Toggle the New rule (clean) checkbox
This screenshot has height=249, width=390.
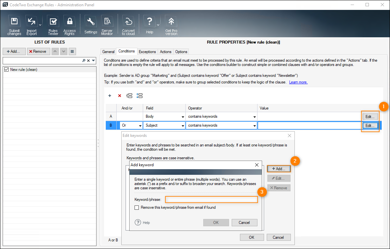7,70
